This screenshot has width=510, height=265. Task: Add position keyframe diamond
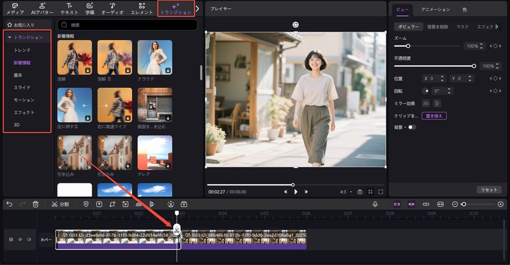495,78
